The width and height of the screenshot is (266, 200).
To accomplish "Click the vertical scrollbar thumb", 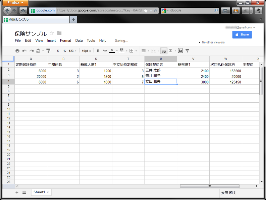I will pos(261,81).
